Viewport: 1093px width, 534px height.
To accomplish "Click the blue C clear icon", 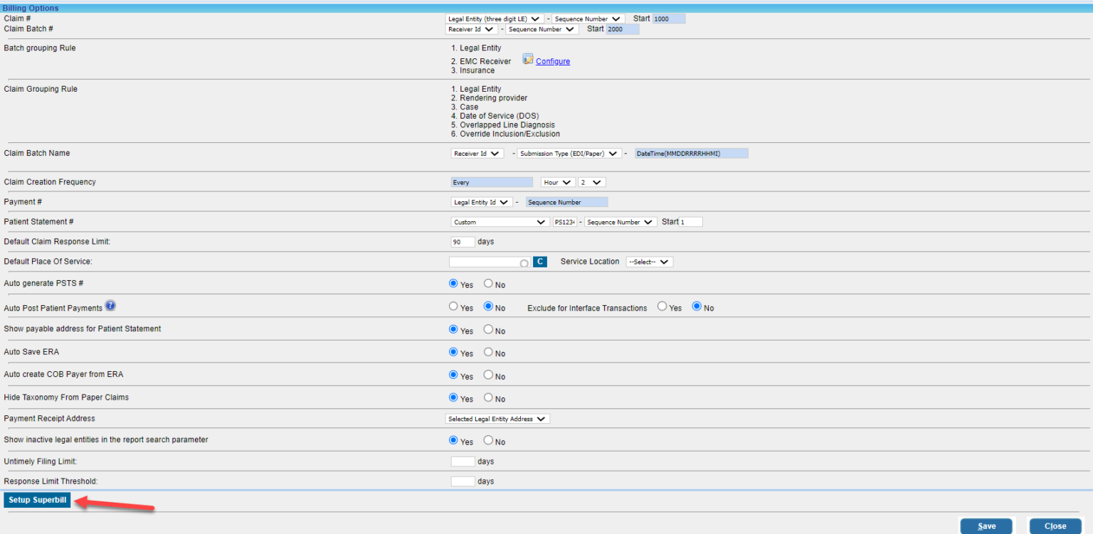I will pos(539,262).
